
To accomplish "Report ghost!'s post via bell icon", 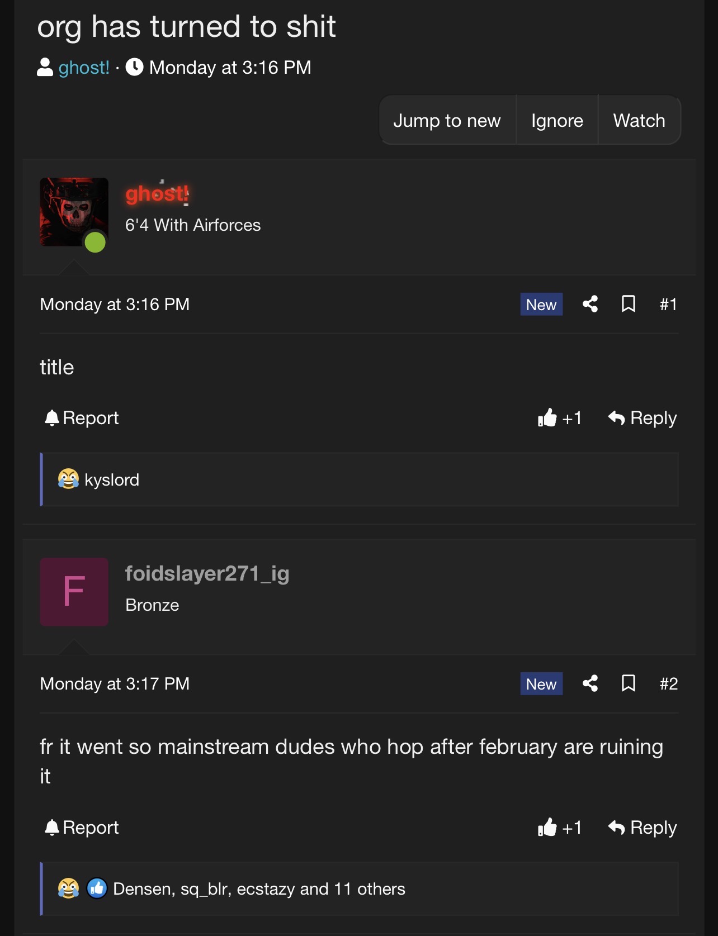I will click(82, 418).
